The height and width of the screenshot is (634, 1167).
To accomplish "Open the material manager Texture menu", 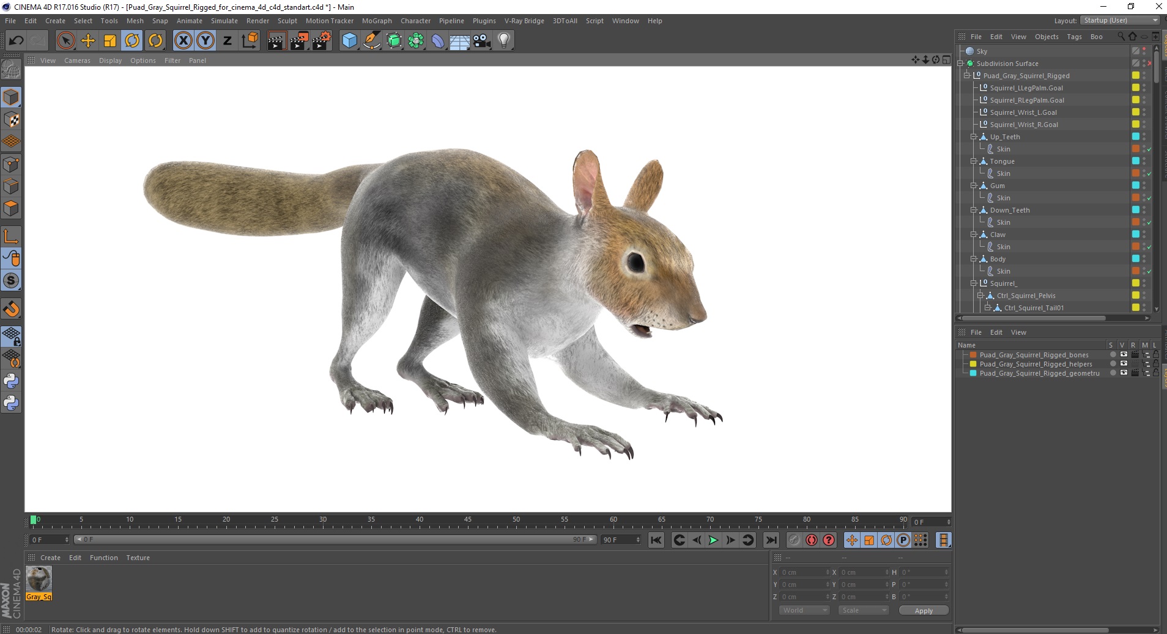I will 138,558.
